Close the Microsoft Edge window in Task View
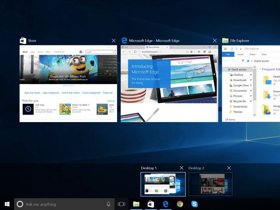This screenshot has width=280, height=210. pos(215,41)
